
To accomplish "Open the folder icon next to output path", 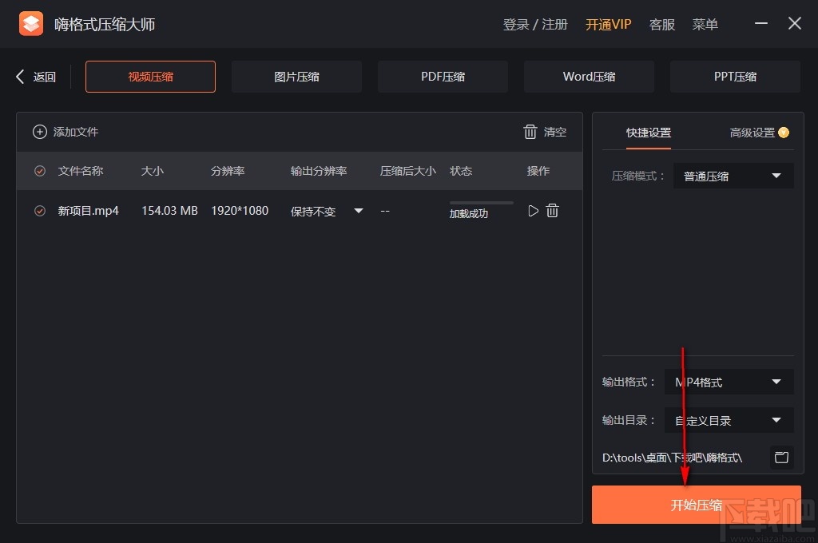I will (x=781, y=457).
